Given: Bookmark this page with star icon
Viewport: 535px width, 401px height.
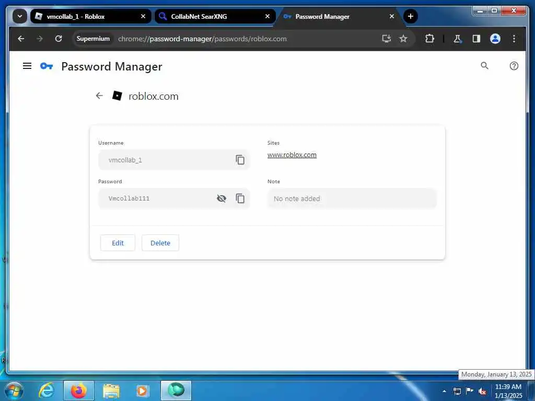Looking at the screenshot, I should coord(403,39).
